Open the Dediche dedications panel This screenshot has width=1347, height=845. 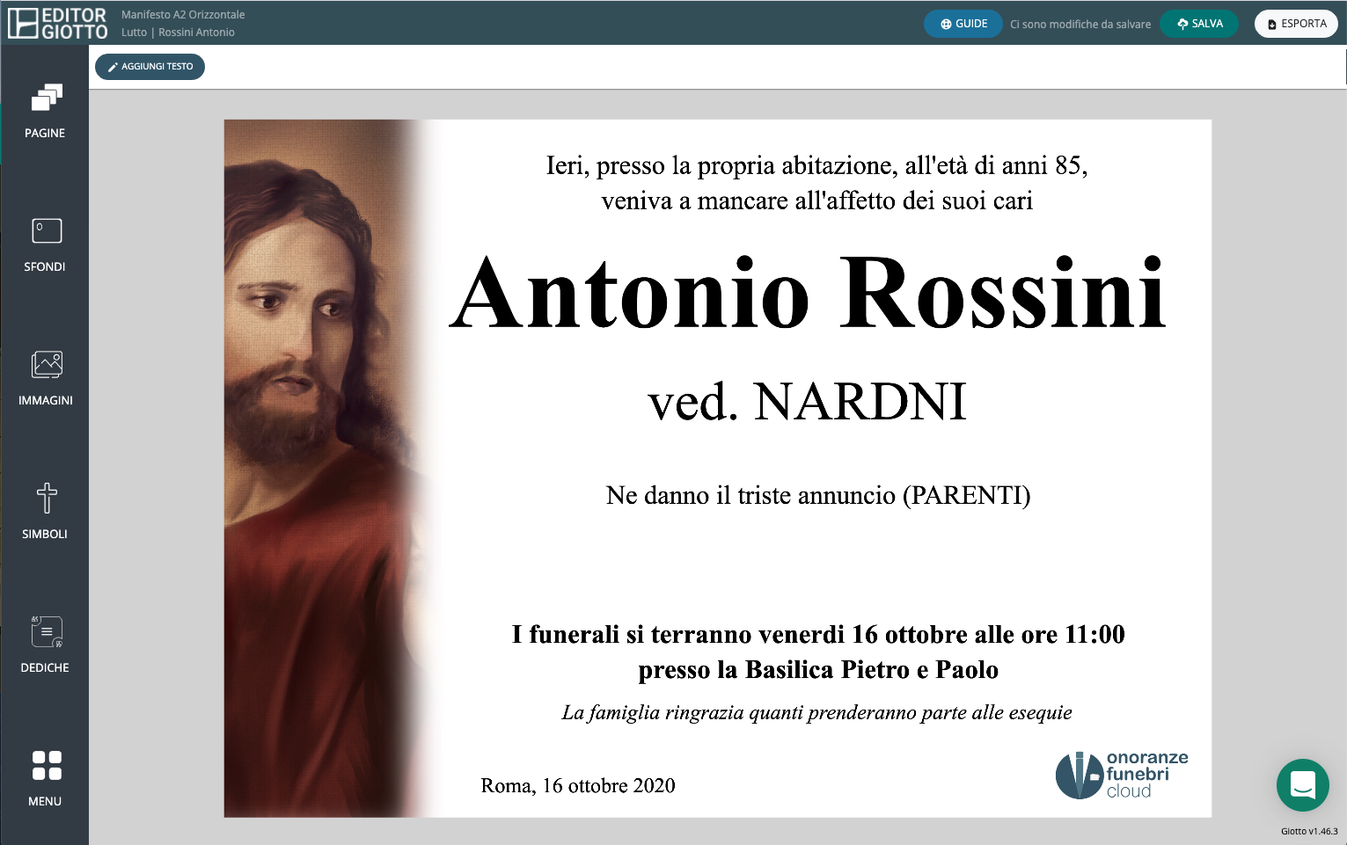tap(45, 645)
